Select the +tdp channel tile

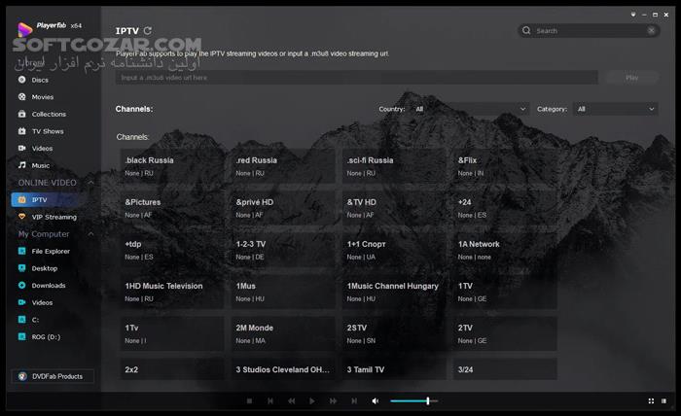point(172,250)
